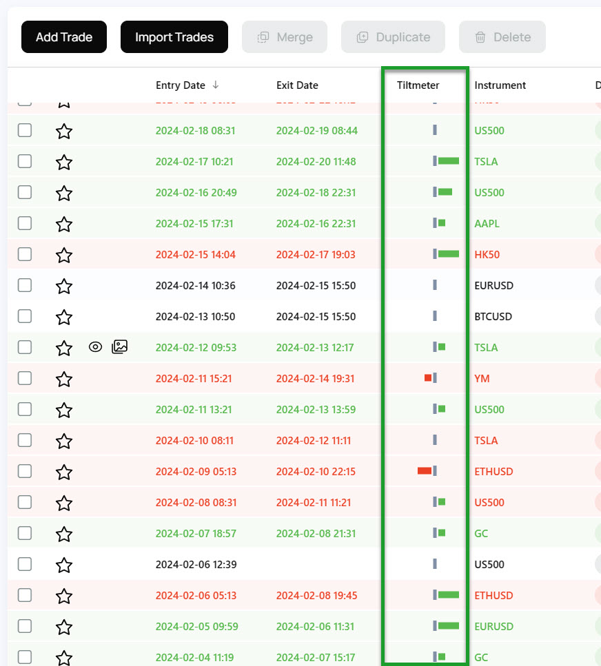Tick the checkbox for the EURUSD 2024-02-14 trade
The image size is (601, 666).
pyautogui.click(x=25, y=285)
